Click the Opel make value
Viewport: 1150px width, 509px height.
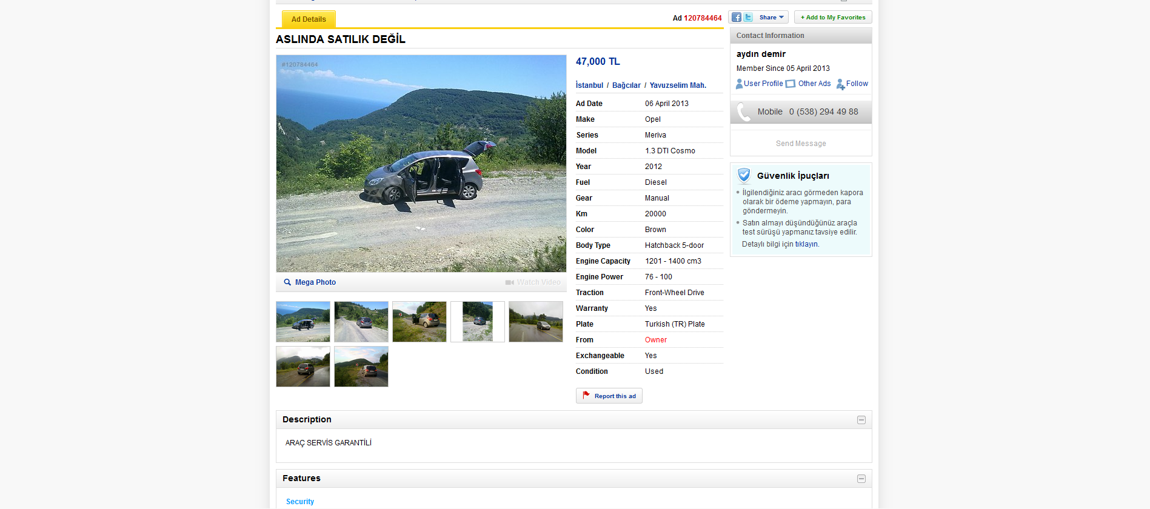652,119
